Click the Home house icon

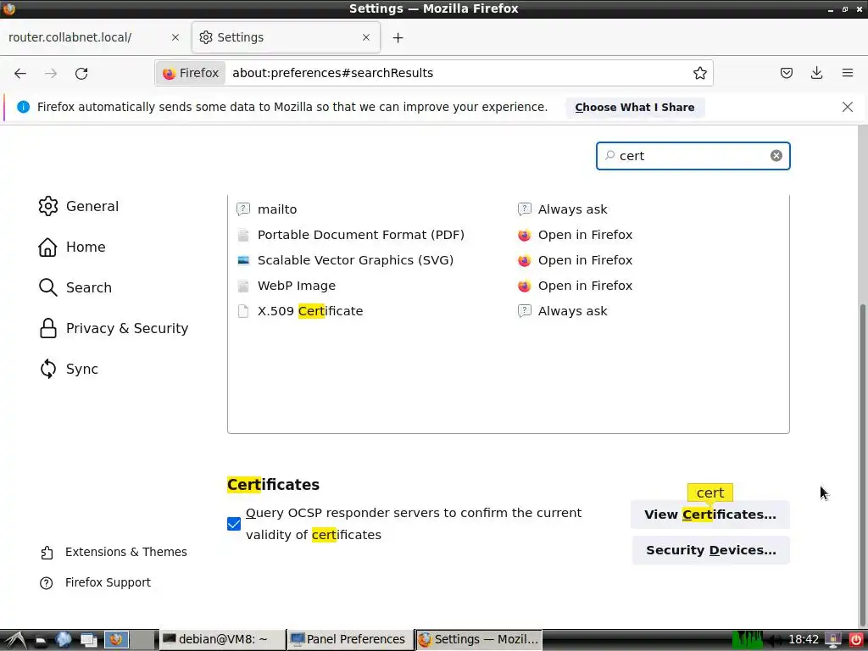point(47,247)
